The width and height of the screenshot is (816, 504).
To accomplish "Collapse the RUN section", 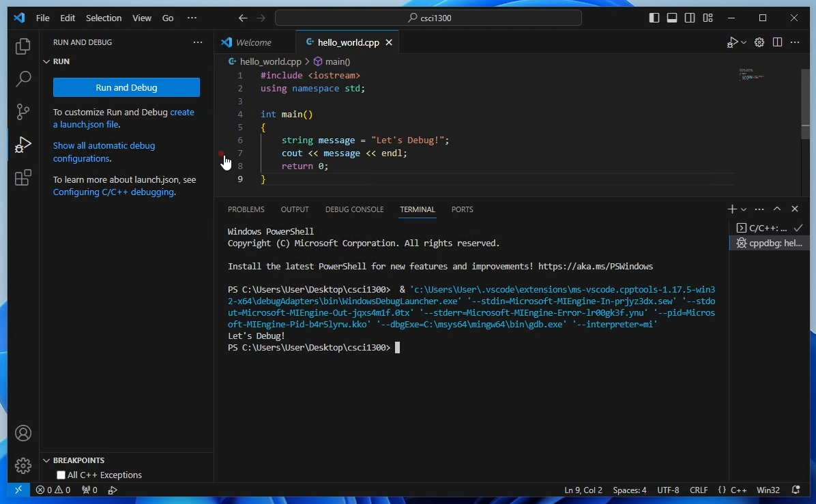I will (x=46, y=61).
